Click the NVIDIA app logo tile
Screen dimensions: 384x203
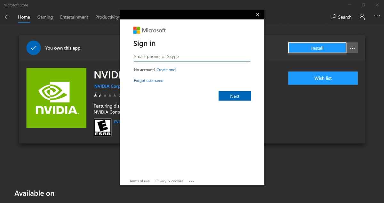tap(56, 98)
